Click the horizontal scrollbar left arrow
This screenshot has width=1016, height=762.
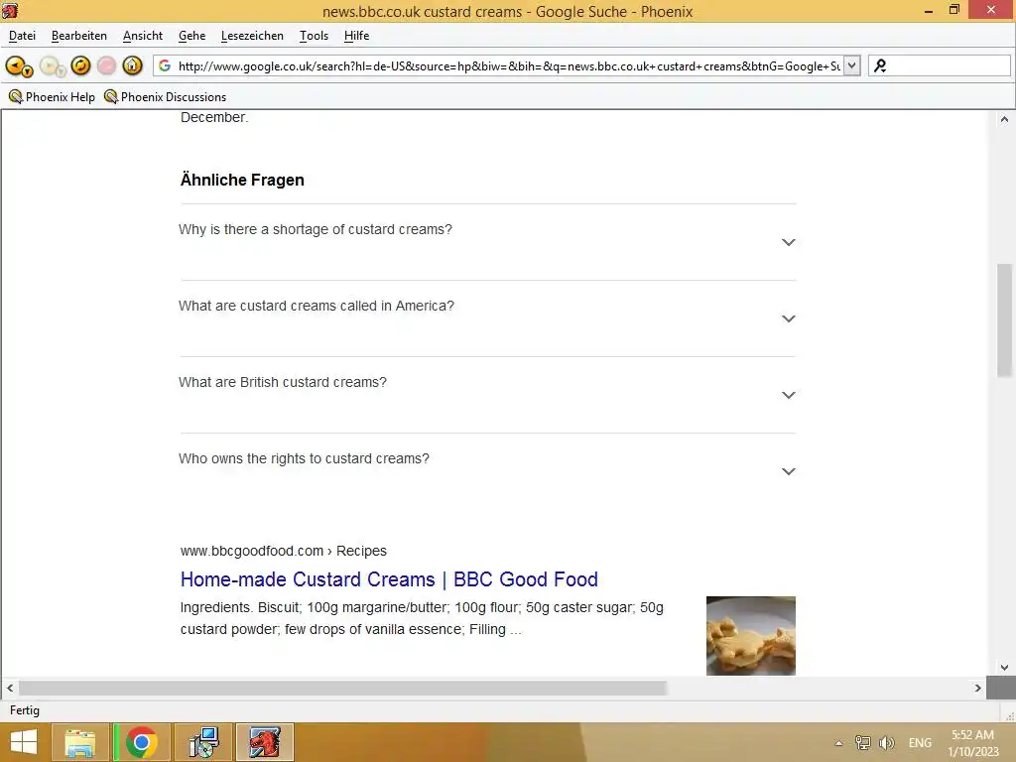point(10,689)
